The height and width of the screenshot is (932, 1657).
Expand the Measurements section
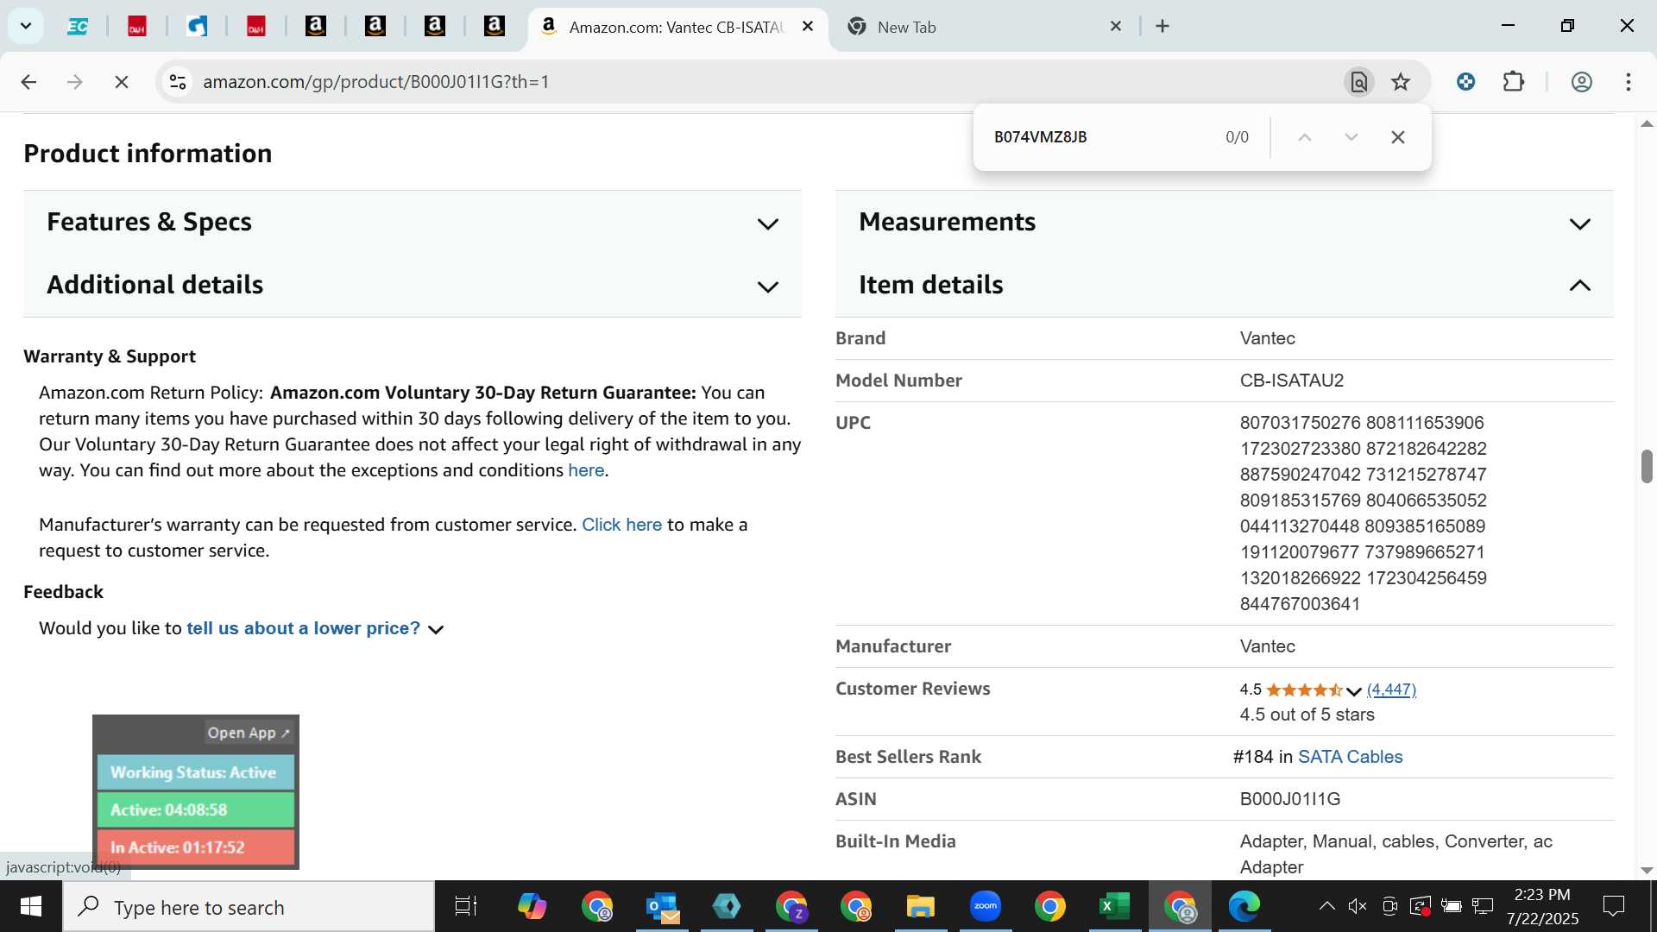pos(1225,223)
